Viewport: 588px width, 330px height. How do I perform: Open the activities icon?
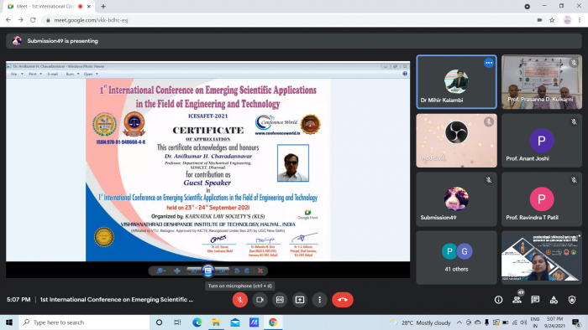[x=554, y=300]
